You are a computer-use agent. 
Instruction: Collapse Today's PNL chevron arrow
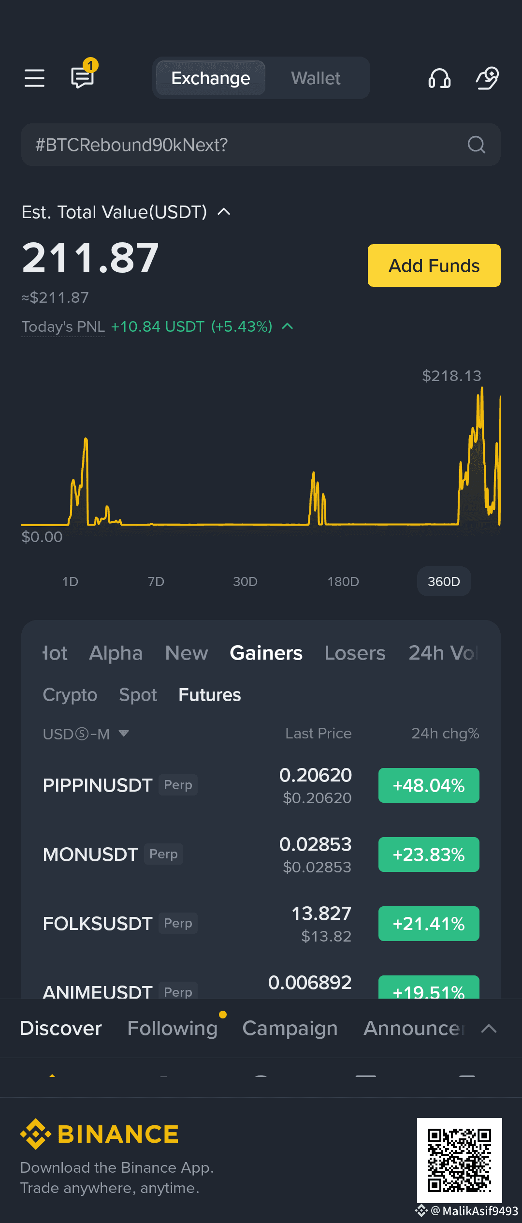click(x=287, y=326)
